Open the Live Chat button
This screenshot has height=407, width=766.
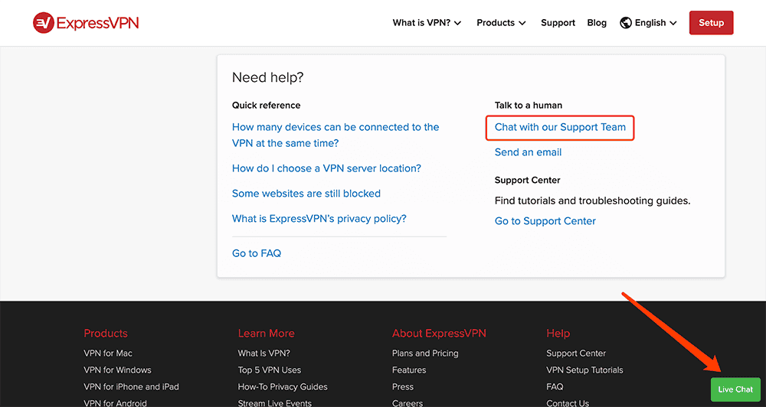[735, 389]
